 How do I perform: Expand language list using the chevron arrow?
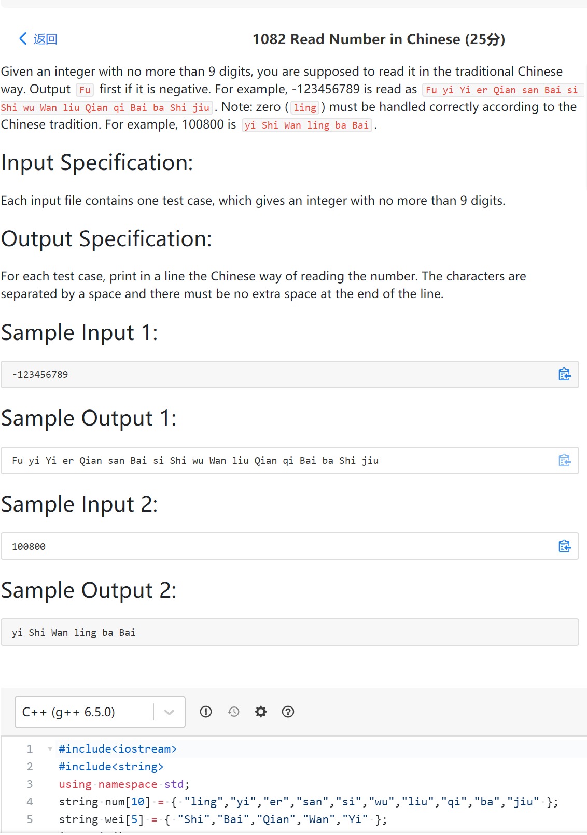point(169,712)
